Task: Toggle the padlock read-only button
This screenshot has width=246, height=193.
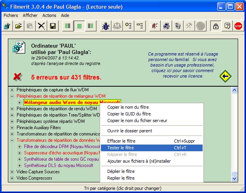Action: (x=216, y=26)
